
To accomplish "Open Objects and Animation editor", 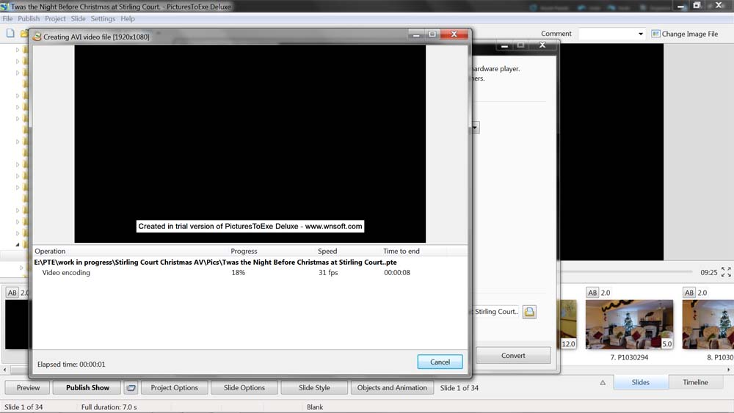I will (x=392, y=388).
